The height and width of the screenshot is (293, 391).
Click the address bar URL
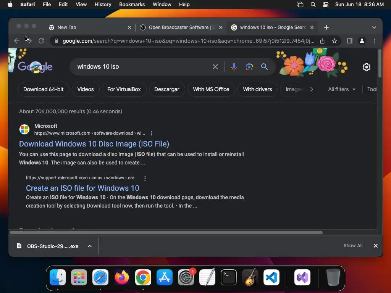pyautogui.click(x=188, y=41)
